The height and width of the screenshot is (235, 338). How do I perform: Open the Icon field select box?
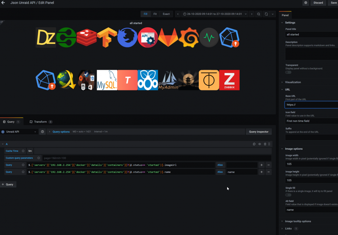tap(312, 121)
